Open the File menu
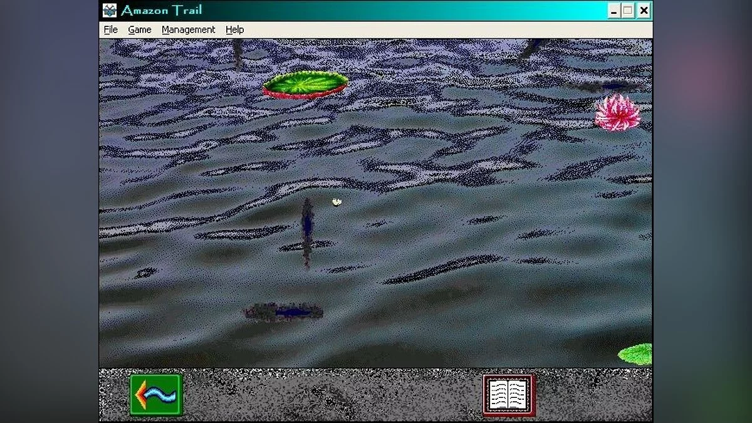The image size is (752, 423). point(111,29)
